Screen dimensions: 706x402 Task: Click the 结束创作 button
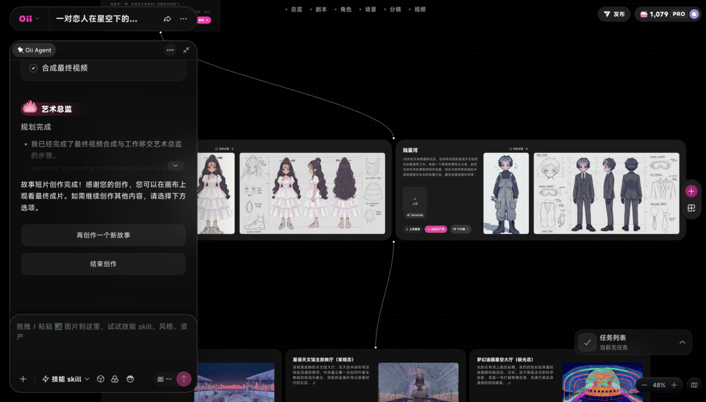click(103, 264)
